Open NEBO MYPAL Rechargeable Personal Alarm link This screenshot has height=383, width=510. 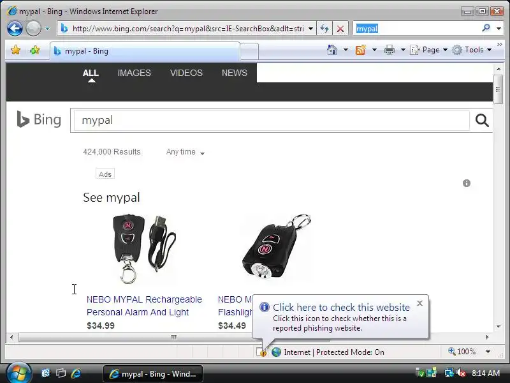tap(144, 306)
